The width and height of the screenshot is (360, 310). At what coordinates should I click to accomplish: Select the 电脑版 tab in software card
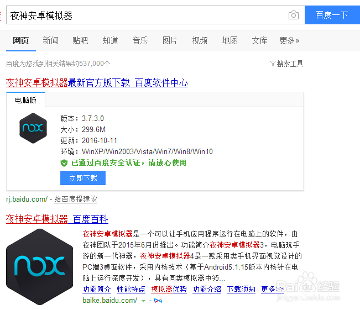pyautogui.click(x=25, y=100)
